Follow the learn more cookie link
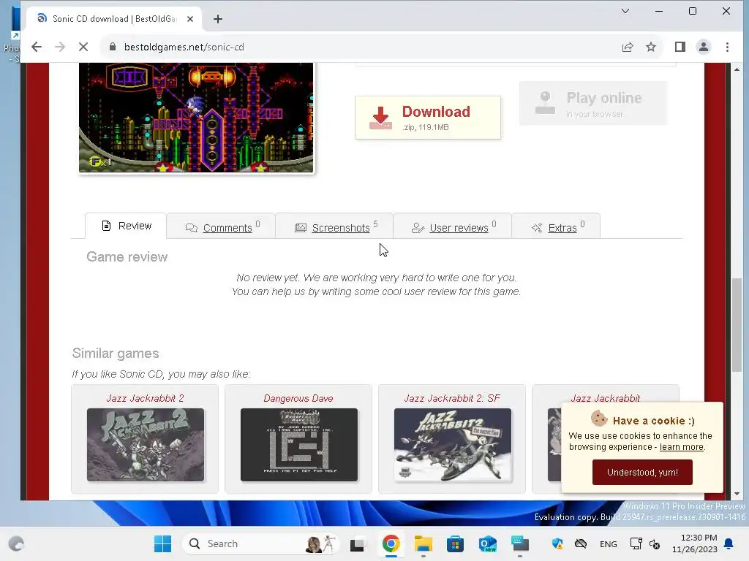Viewport: 749px width, 561px height. (681, 447)
